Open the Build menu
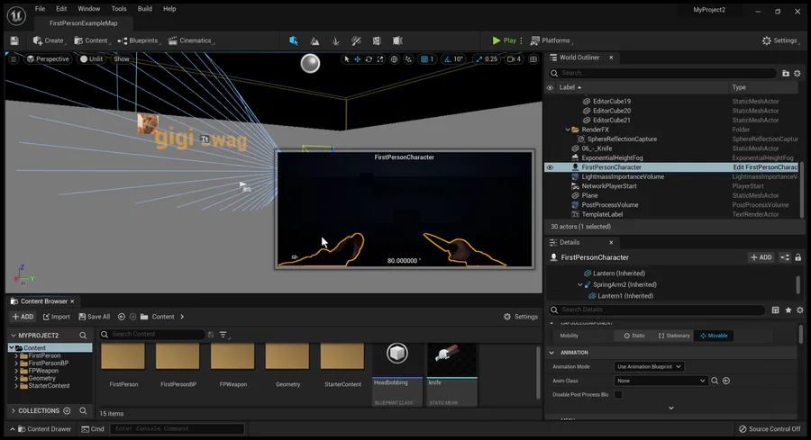This screenshot has height=440, width=811. 144,9
